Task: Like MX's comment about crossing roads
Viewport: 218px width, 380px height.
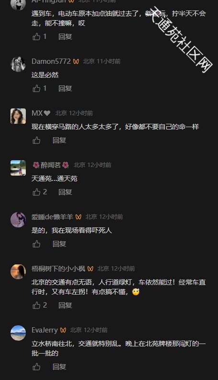Action: point(36,140)
